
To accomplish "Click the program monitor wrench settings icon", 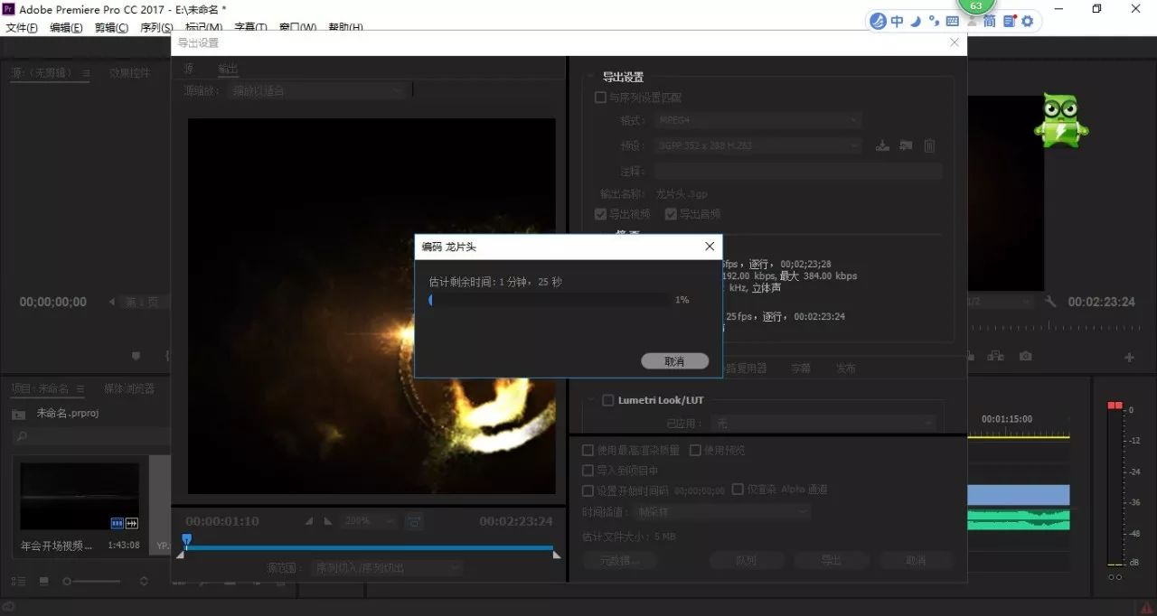I will pyautogui.click(x=1049, y=302).
